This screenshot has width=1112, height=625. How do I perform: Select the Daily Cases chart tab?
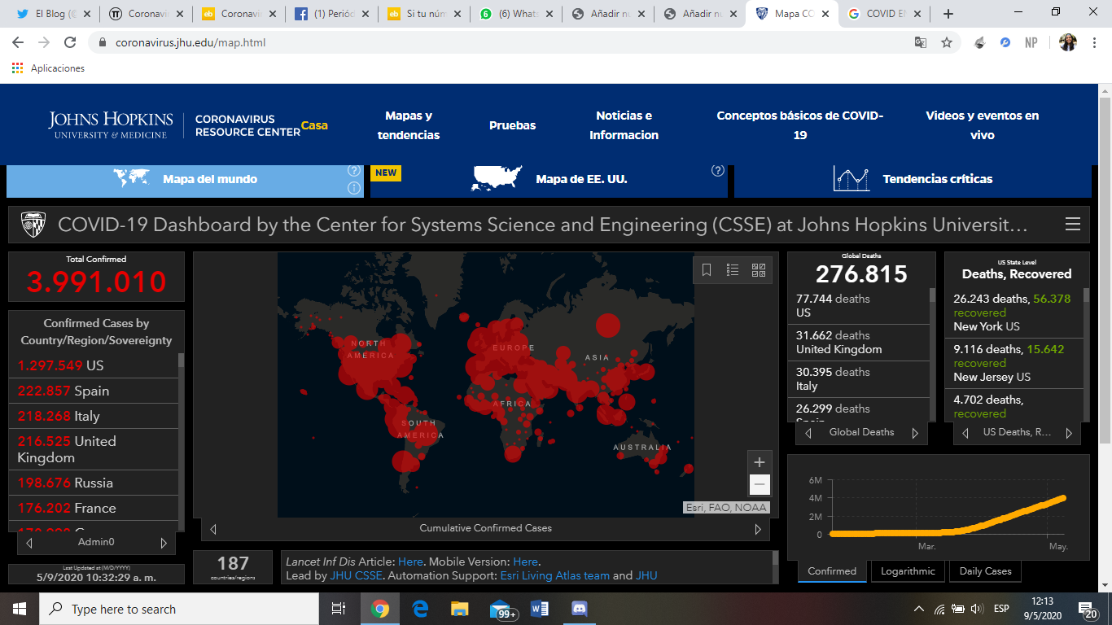pyautogui.click(x=985, y=571)
